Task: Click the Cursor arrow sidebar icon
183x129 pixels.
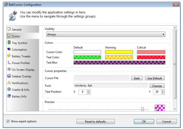Action: click(x=9, y=36)
